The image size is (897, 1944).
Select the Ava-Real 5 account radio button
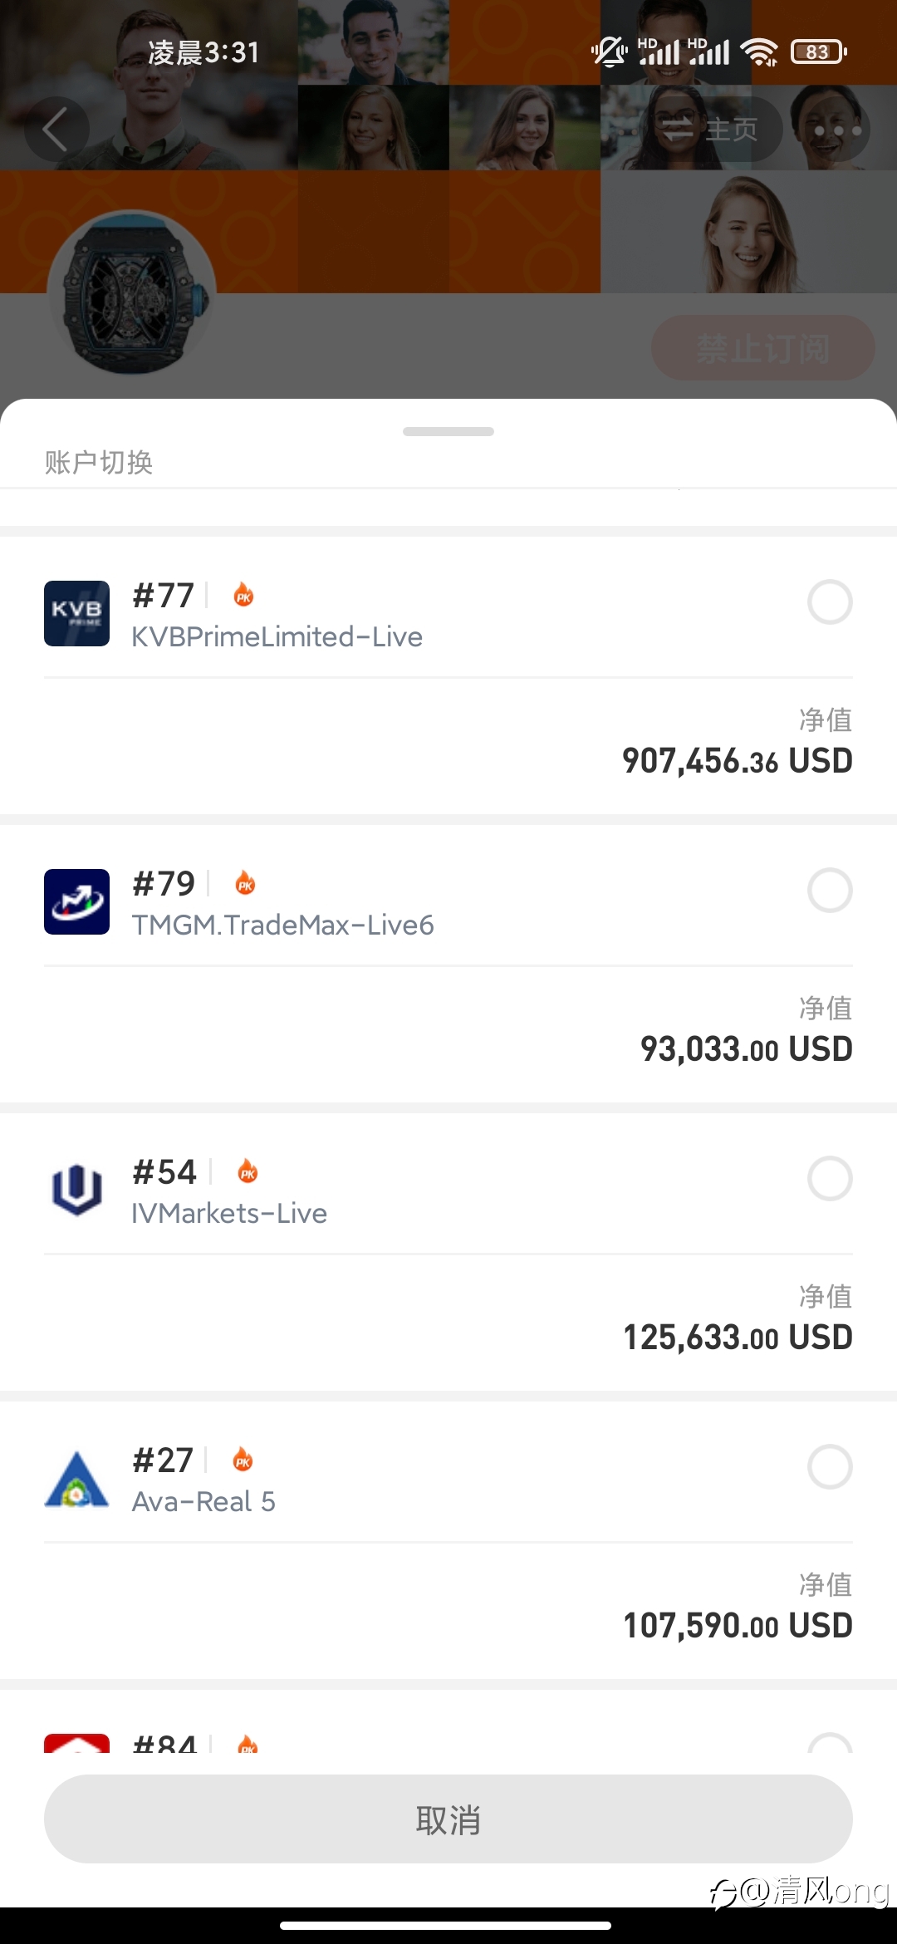coord(830,1467)
